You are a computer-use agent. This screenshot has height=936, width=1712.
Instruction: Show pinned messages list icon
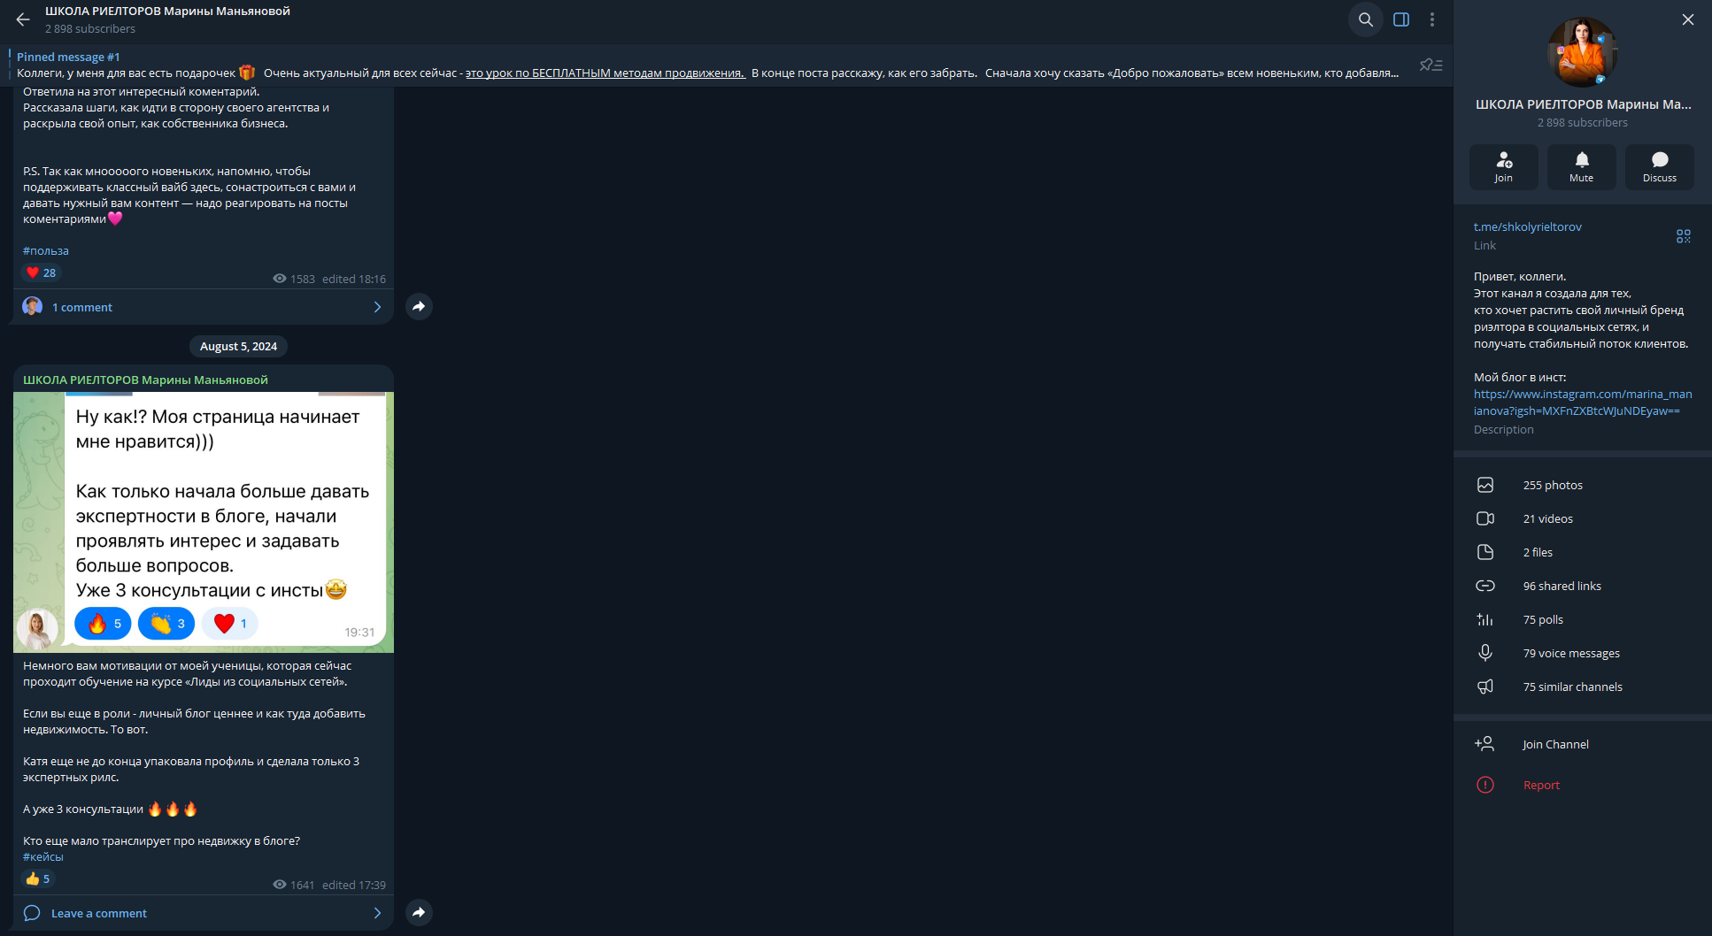click(x=1431, y=65)
